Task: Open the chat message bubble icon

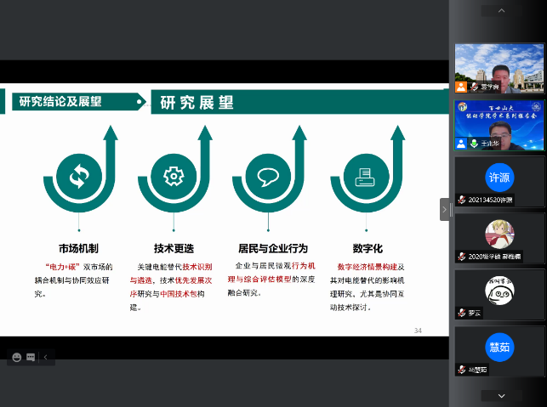Action: (x=31, y=358)
